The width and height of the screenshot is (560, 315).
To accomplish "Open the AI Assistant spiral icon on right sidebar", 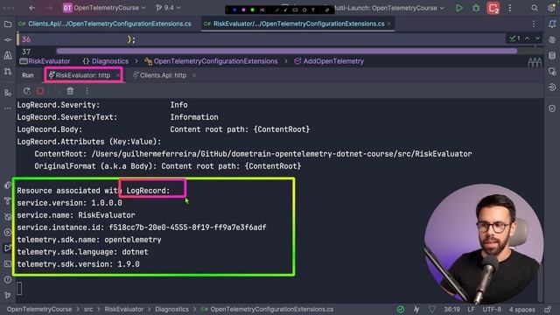I will point(552,40).
